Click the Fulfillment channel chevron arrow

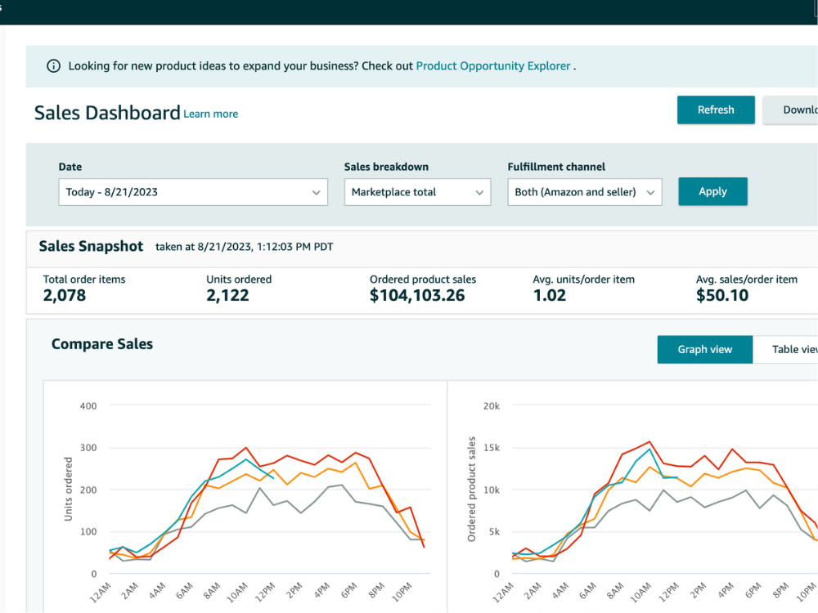tap(650, 192)
